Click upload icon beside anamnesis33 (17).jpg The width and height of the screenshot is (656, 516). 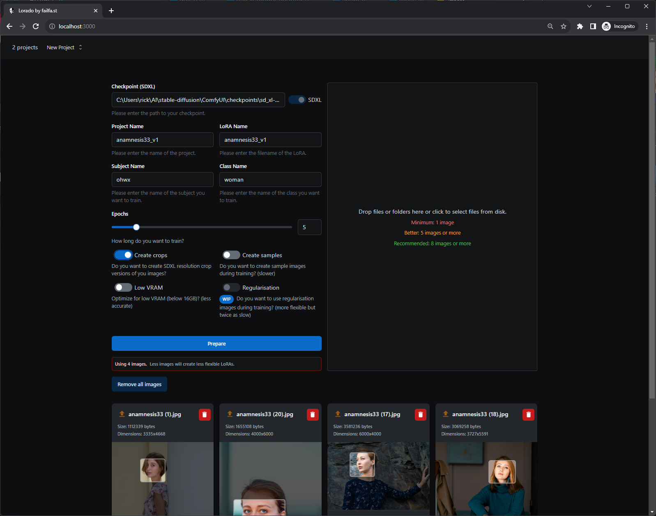coord(338,414)
